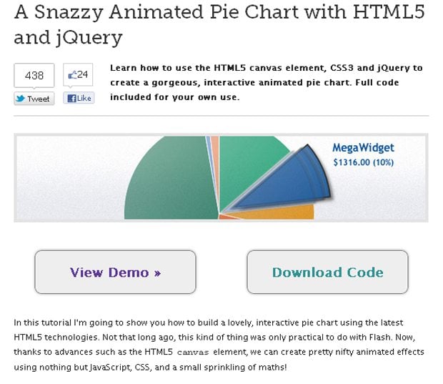Click the canvas code word in paragraph
Image resolution: width=443 pixels, height=384 pixels.
193,353
